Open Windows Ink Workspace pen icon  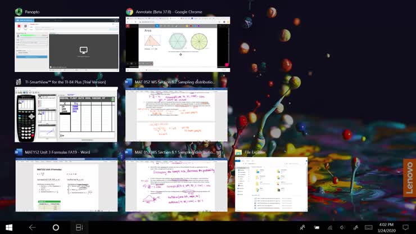pos(355,227)
